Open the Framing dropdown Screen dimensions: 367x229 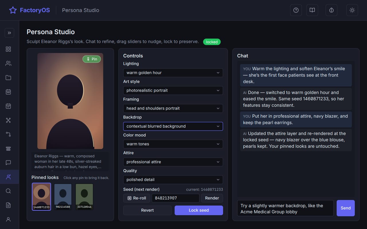[x=173, y=108]
